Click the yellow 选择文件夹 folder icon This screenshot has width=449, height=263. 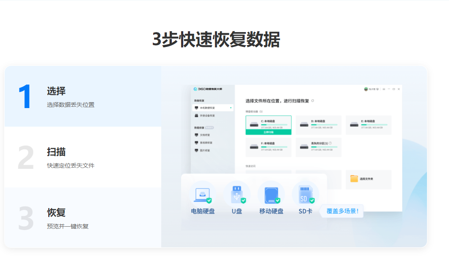pyautogui.click(x=354, y=179)
